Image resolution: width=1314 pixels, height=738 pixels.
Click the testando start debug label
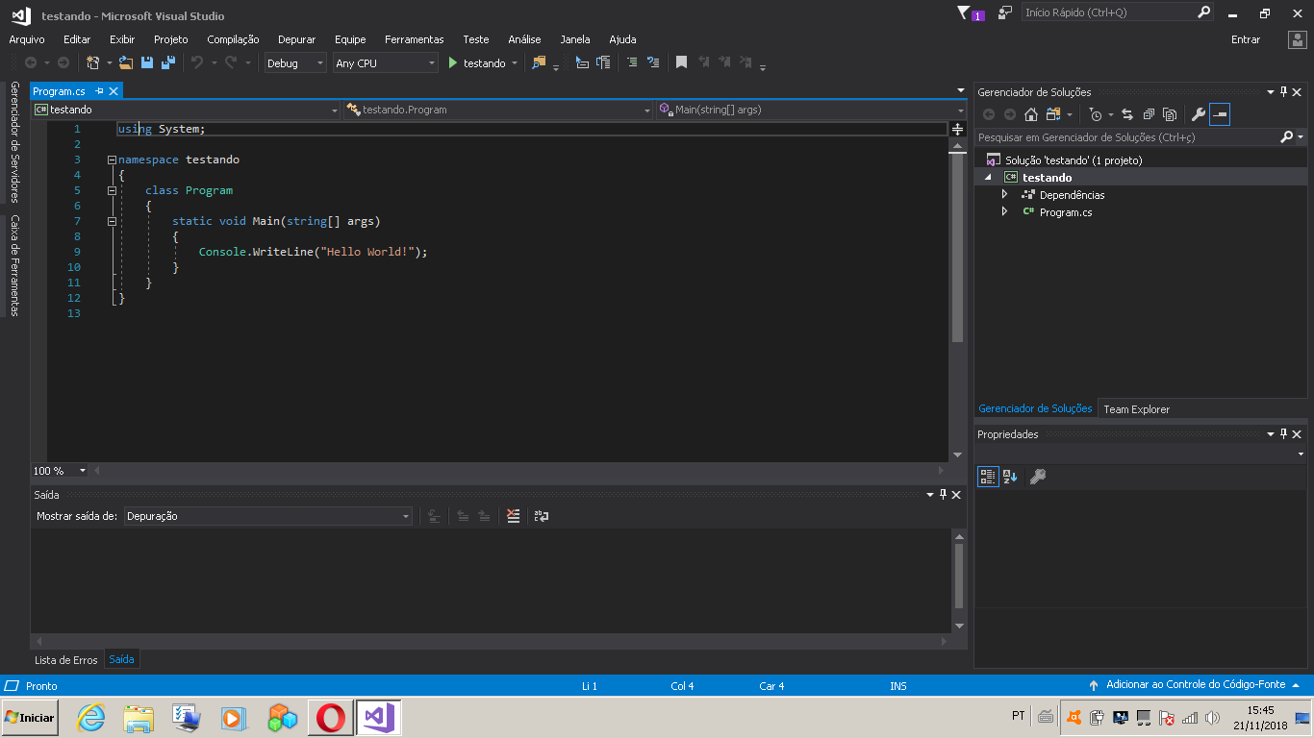point(484,63)
